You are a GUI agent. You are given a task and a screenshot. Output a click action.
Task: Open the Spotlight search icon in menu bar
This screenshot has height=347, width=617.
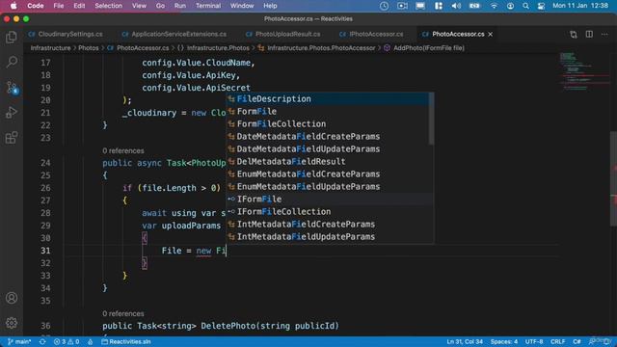pos(525,6)
